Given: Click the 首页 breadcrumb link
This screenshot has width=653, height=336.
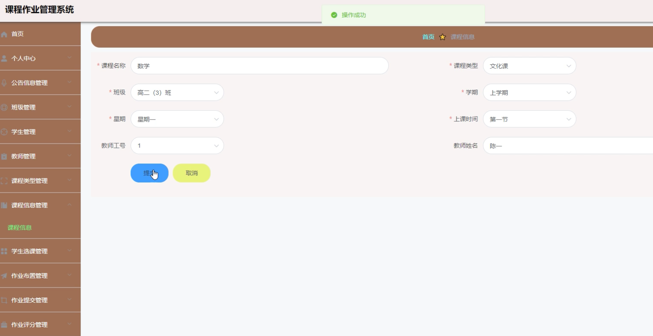Looking at the screenshot, I should tap(428, 37).
